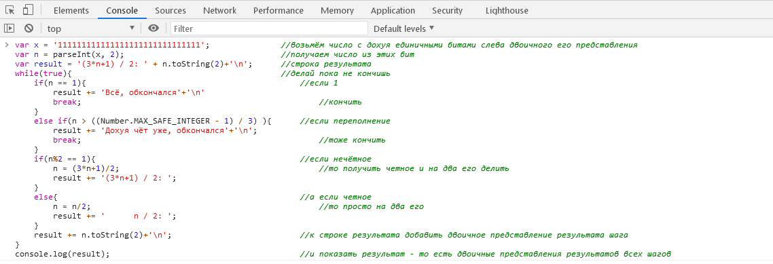
Task: Show the console sidebar panel icon
Action: (10, 29)
